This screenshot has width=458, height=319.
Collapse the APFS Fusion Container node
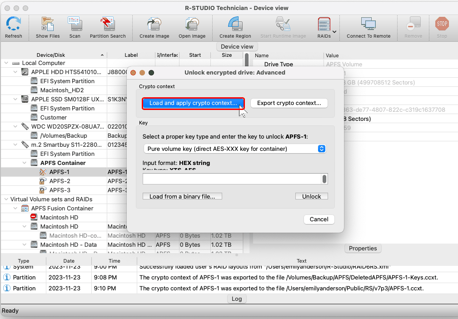[15, 208]
